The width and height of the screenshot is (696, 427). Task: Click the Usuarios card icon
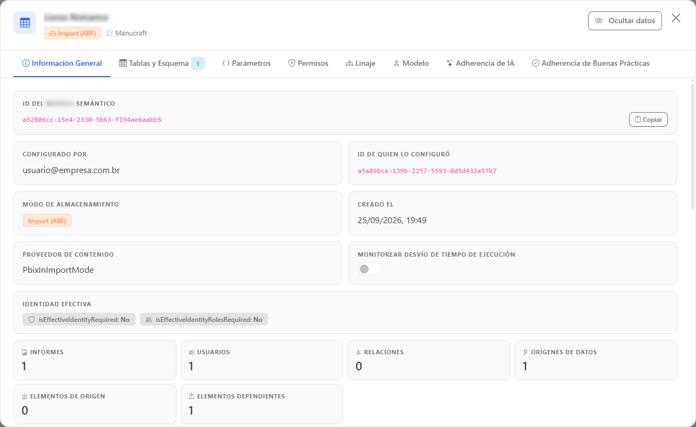[192, 353]
